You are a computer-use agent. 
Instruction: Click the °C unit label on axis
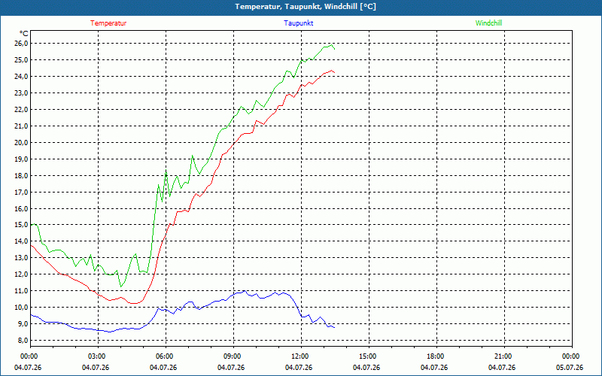pos(23,34)
